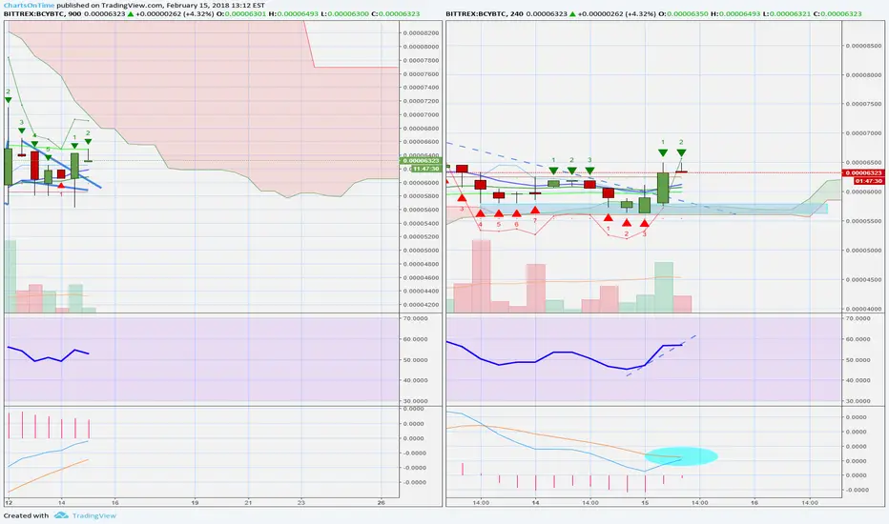Click the 0.00004200 price axis label

click(421, 305)
